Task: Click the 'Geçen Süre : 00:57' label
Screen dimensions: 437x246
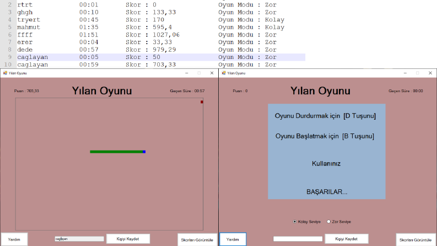Action: pyautogui.click(x=187, y=91)
